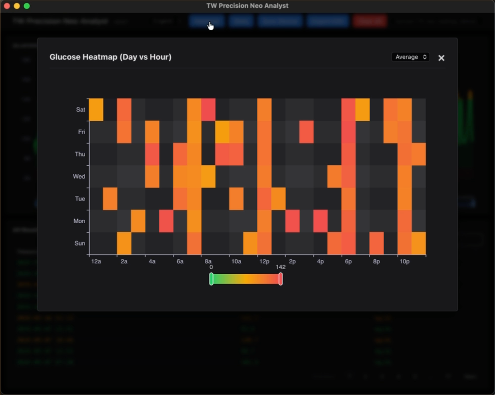Click the red window close button

pyautogui.click(x=6, y=5)
